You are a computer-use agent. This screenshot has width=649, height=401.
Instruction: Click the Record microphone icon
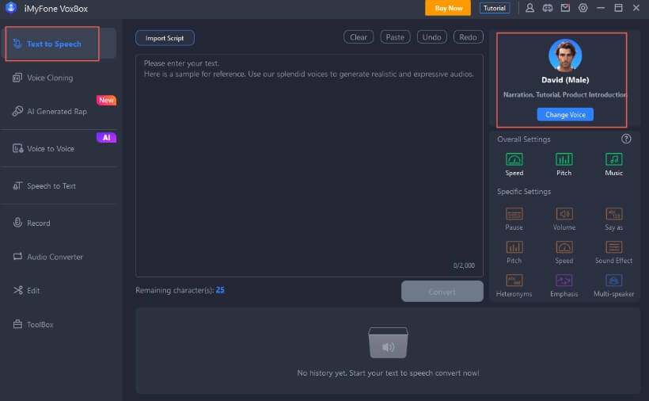click(x=17, y=223)
